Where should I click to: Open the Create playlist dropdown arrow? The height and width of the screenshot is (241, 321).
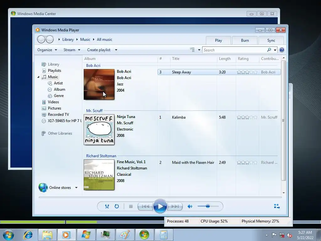click(x=116, y=50)
